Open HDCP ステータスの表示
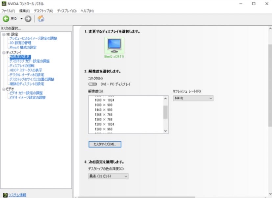The width and height of the screenshot is (272, 198). (x=26, y=70)
